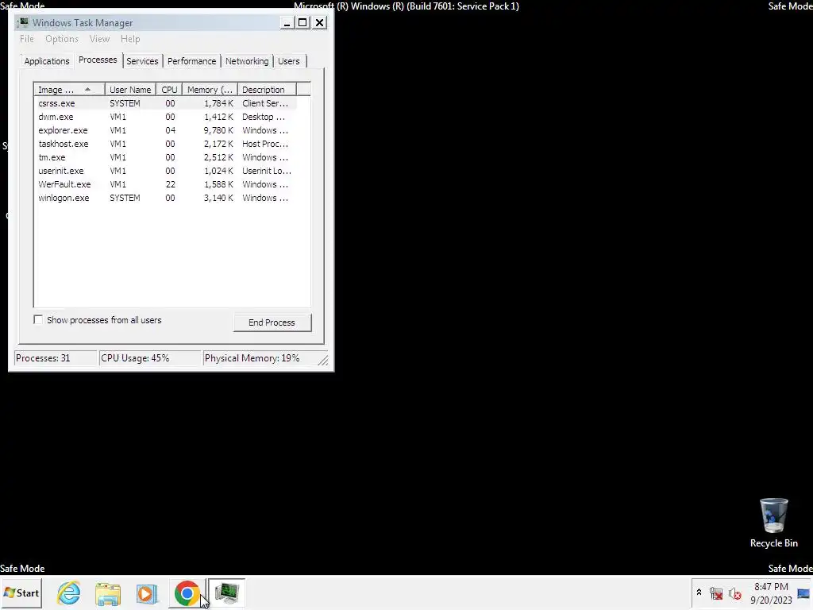The width and height of the screenshot is (813, 610).
Task: Select the userinit.exe process row
Action: click(x=166, y=171)
